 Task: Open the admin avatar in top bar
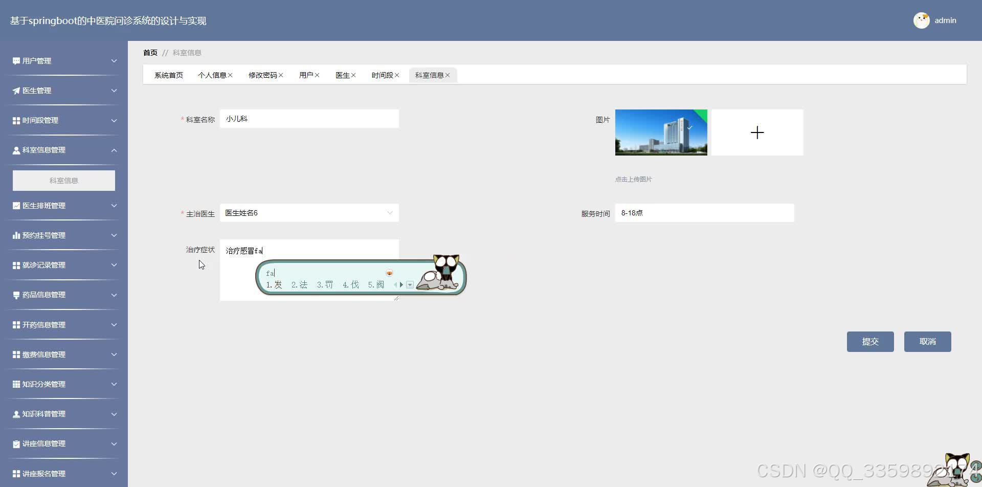[922, 20]
